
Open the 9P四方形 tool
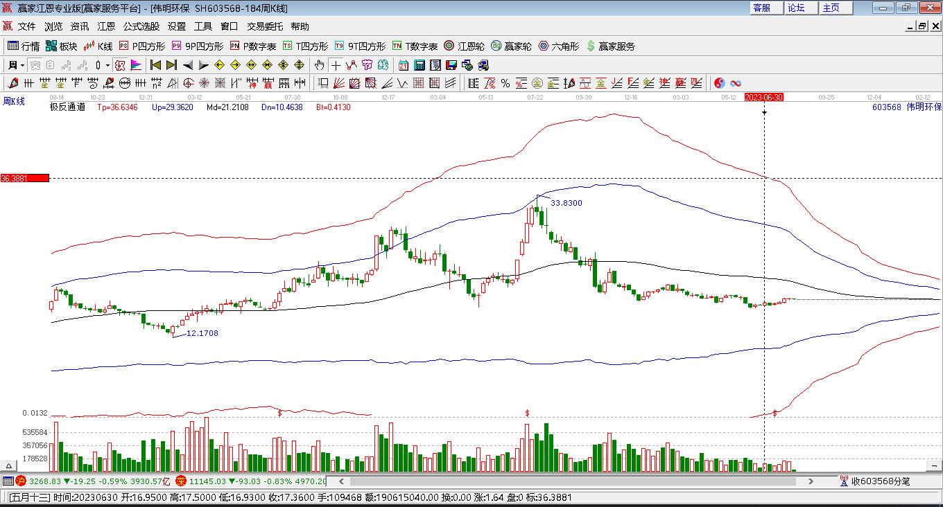pos(198,46)
